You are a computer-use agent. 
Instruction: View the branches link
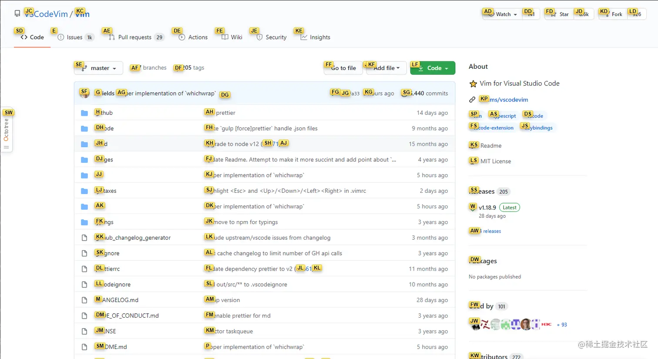149,68
